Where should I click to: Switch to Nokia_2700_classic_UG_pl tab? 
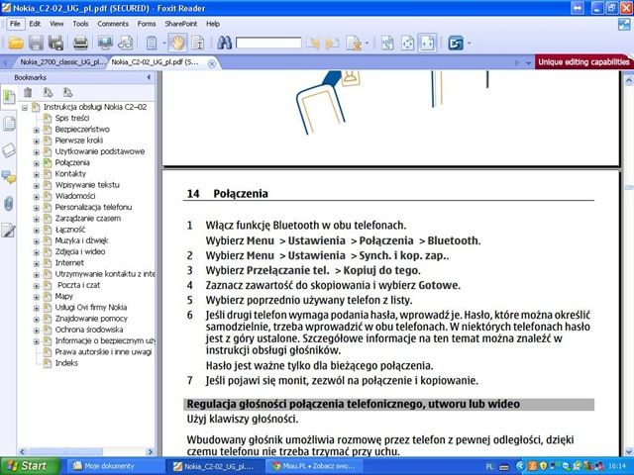(x=62, y=62)
